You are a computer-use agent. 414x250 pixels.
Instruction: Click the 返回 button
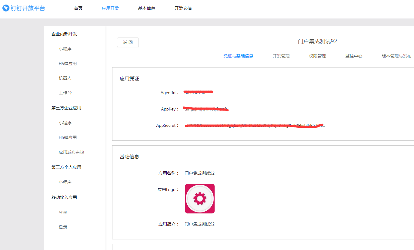coord(128,42)
